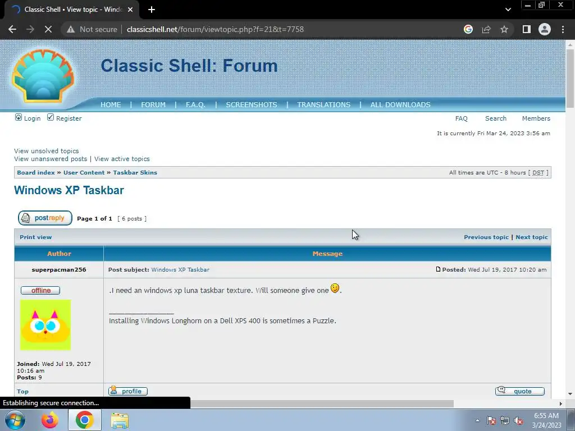Screen dimensions: 575x431
Task: Jump to Top link
Action: pyautogui.click(x=22, y=391)
